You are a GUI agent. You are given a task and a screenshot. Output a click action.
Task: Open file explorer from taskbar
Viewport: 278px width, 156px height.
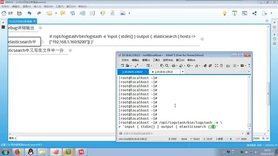tap(43, 152)
